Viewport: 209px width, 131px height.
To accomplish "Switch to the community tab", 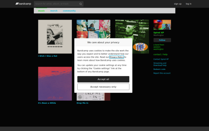I will (69, 11).
